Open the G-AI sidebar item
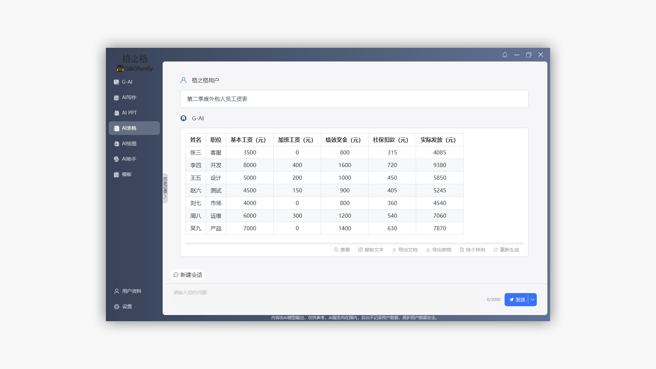This screenshot has height=369, width=656. click(127, 82)
